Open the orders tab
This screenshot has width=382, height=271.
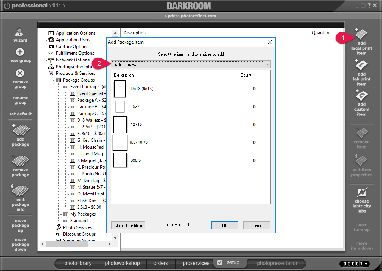[160, 263]
